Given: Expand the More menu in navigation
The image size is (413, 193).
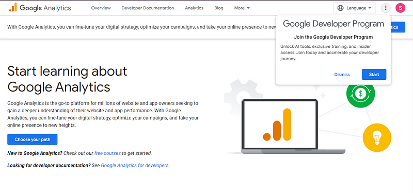Looking at the screenshot, I should coord(242,8).
